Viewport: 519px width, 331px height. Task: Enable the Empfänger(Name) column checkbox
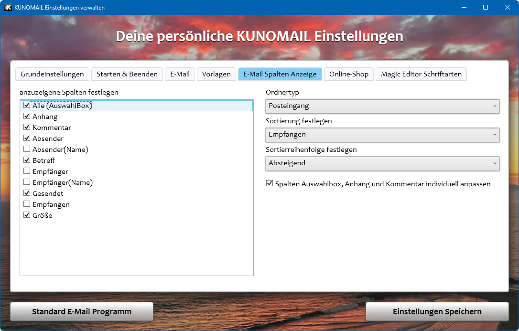27,182
